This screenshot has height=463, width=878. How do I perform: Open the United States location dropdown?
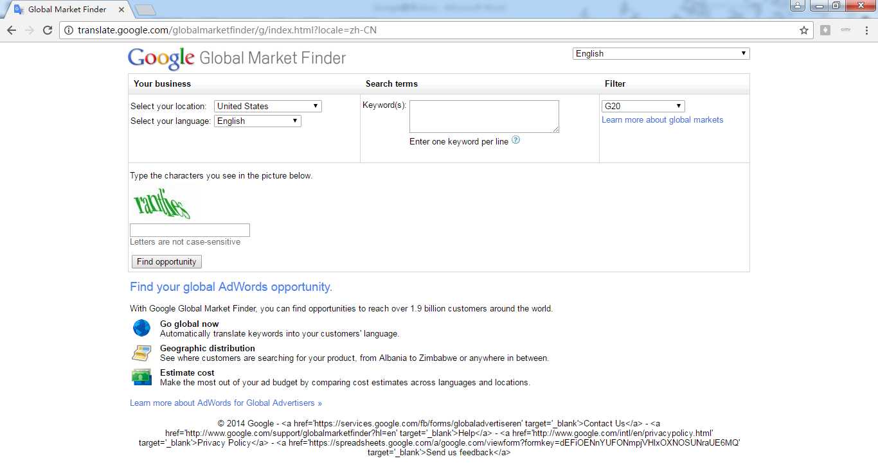click(267, 106)
